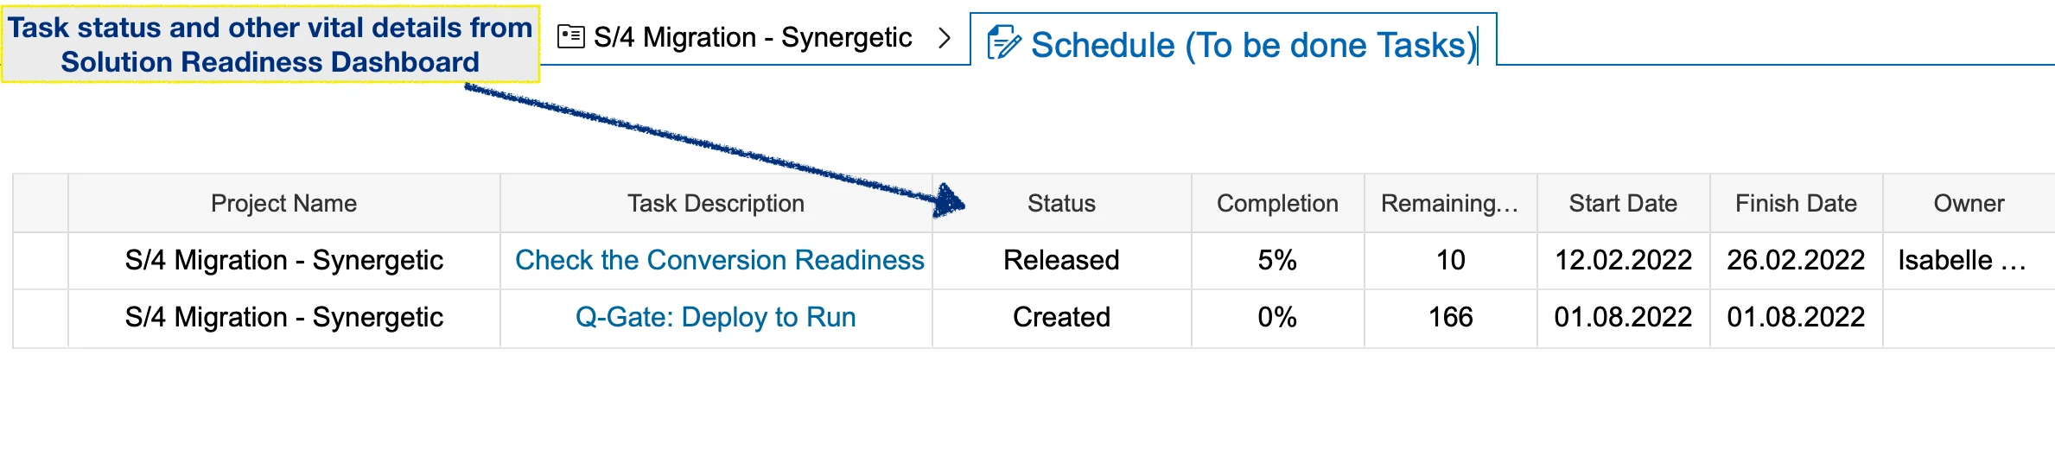Image resolution: width=2055 pixels, height=456 pixels.
Task: Click the Completion column header
Action: pos(1277,204)
